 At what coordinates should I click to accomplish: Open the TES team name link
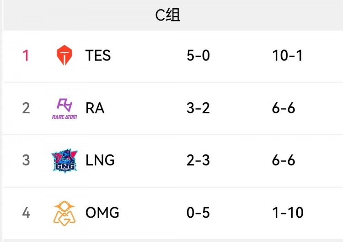98,55
